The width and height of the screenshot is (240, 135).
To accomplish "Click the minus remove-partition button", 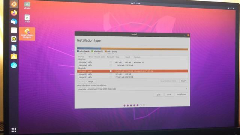I will pyautogui.click(x=83, y=82).
